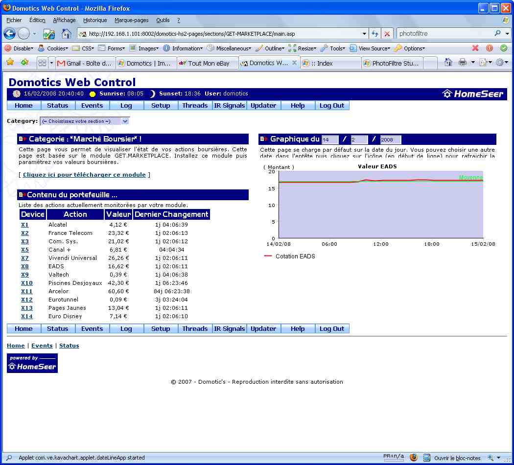514x465 pixels.
Task: Open the Fichier menu
Action: [14, 20]
